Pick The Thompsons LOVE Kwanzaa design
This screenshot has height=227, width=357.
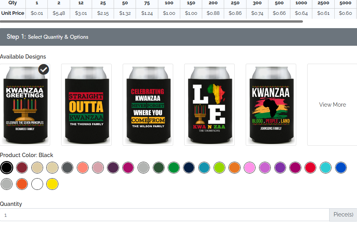209,105
